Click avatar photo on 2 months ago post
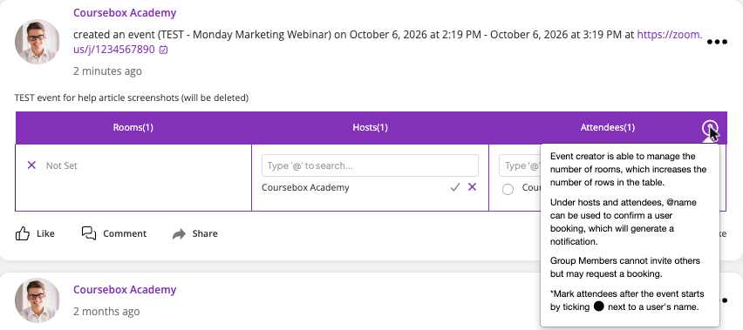 pos(37,300)
